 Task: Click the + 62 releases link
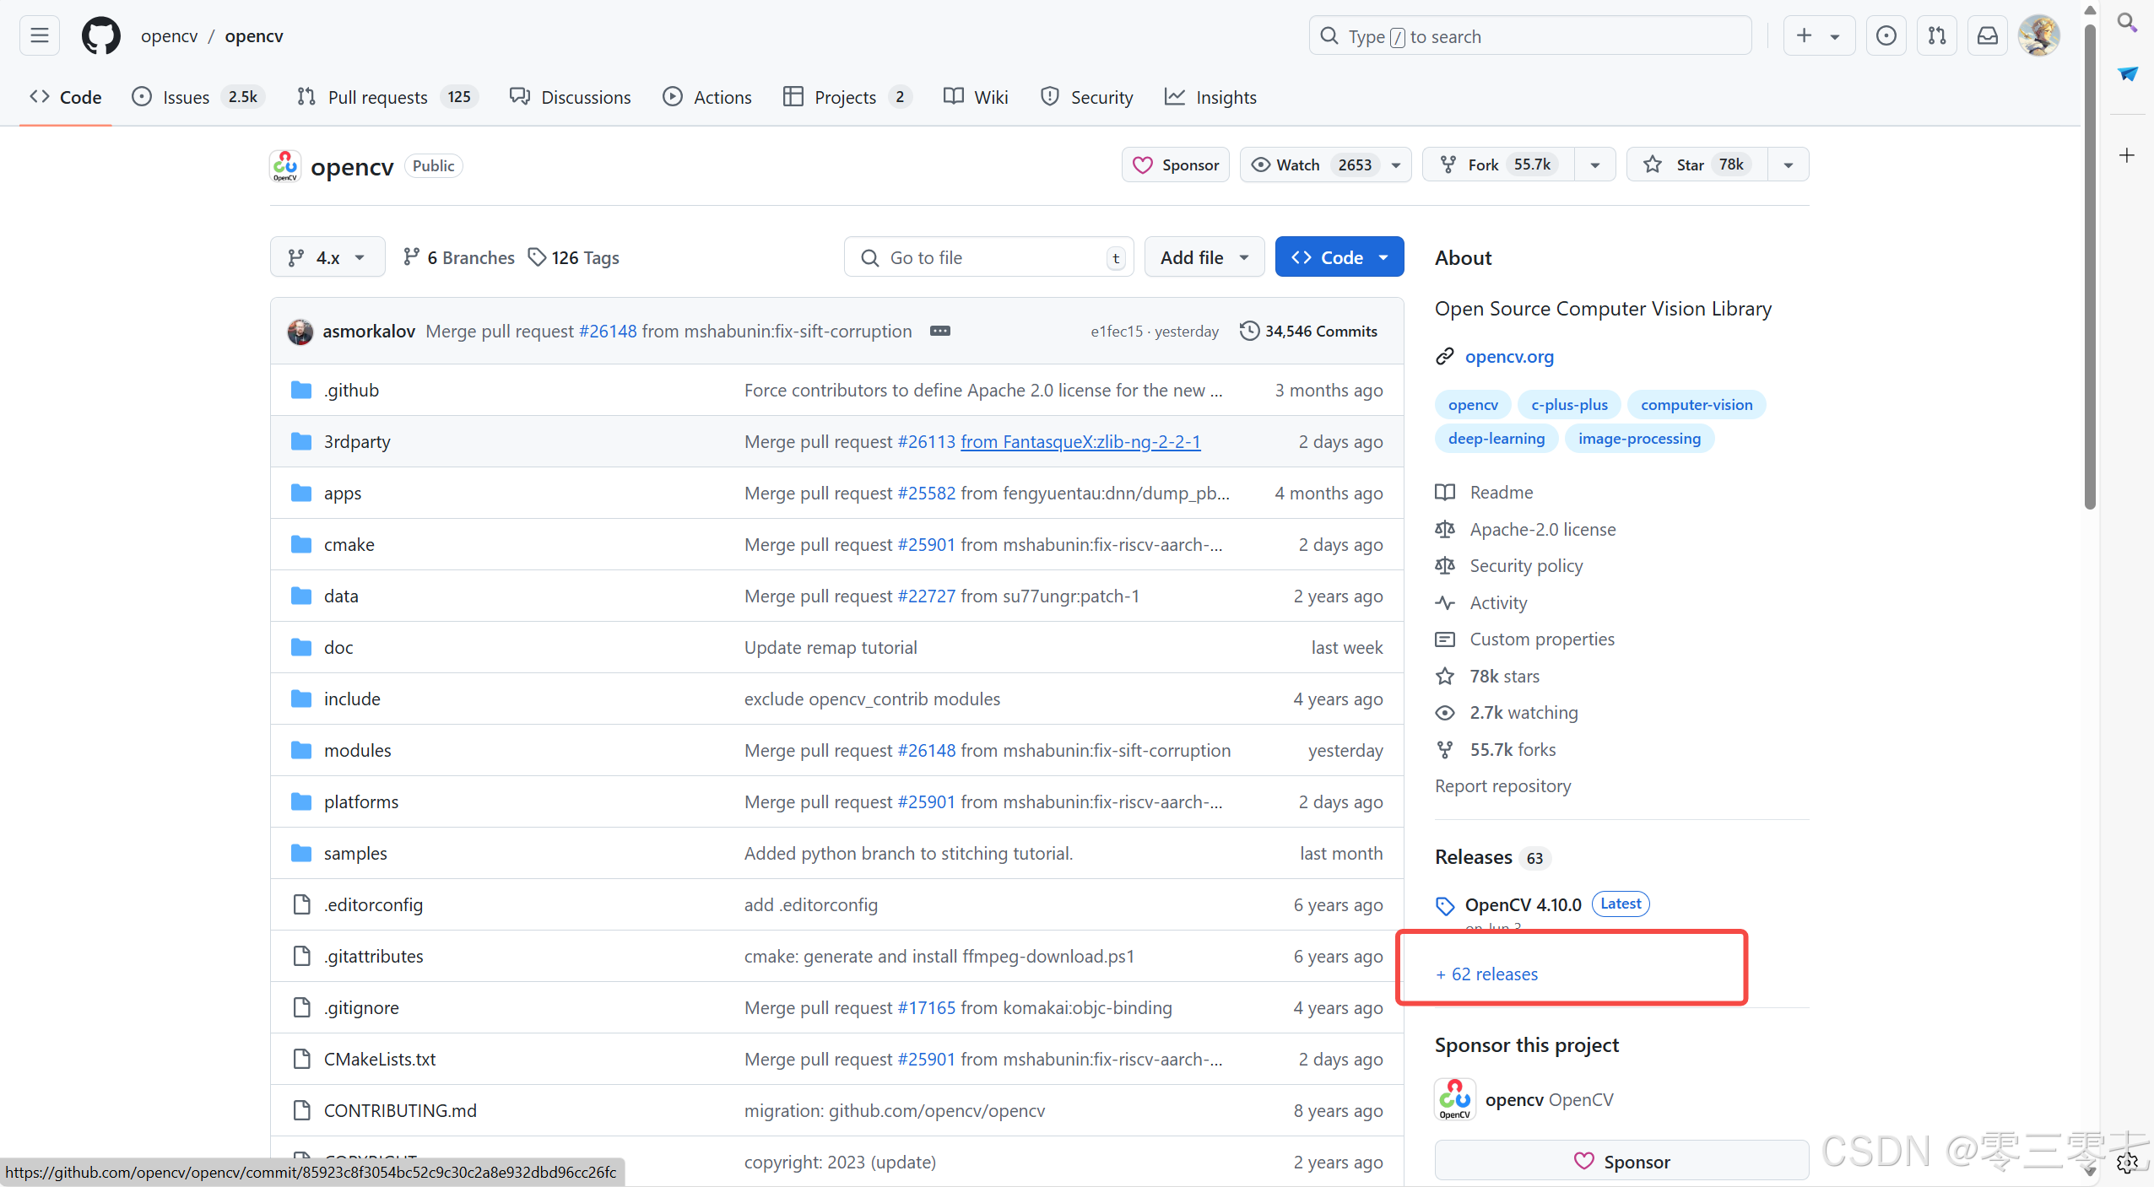pos(1487,974)
